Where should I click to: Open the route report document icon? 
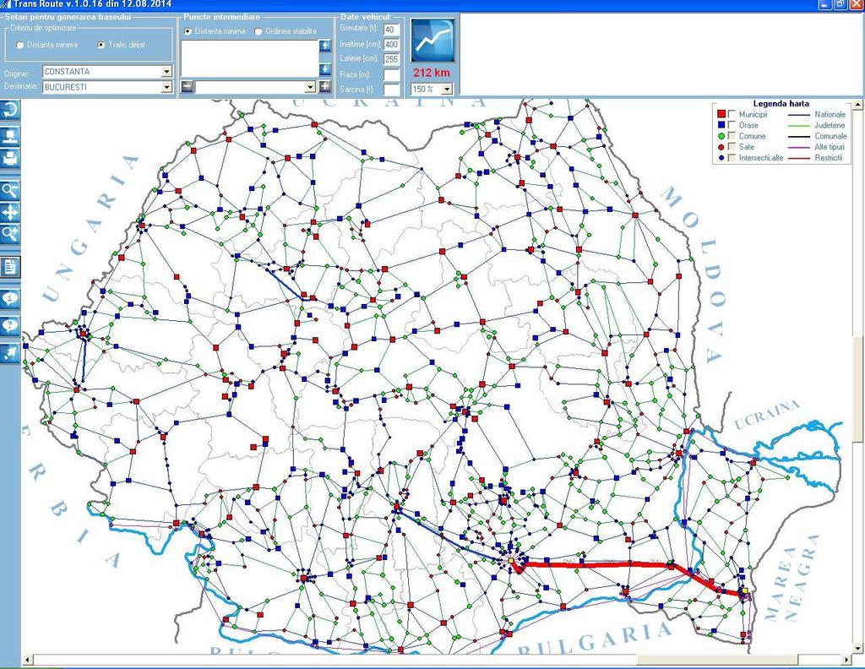click(10, 267)
